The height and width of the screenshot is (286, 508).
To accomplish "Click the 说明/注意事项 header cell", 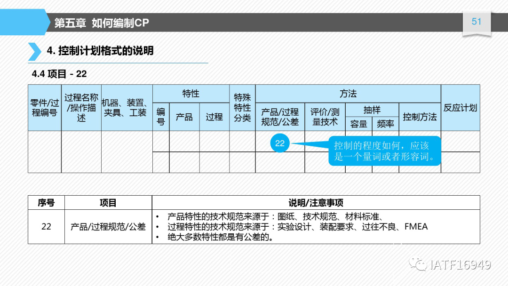I will (316, 203).
